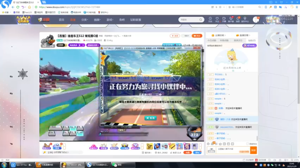Bookmark page with star icon in address bar
Viewport: 300px width, 168px height.
220,7
